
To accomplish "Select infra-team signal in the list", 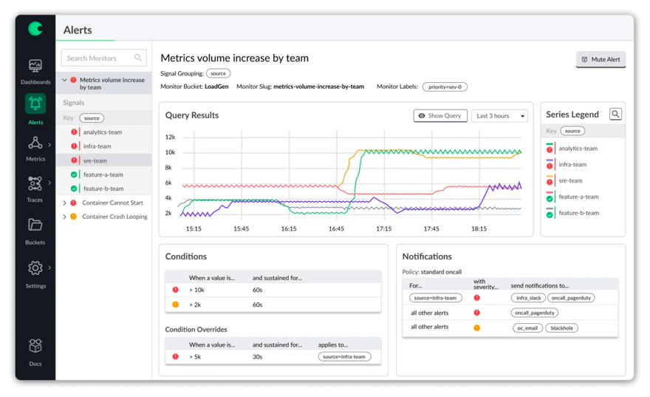I will (97, 146).
